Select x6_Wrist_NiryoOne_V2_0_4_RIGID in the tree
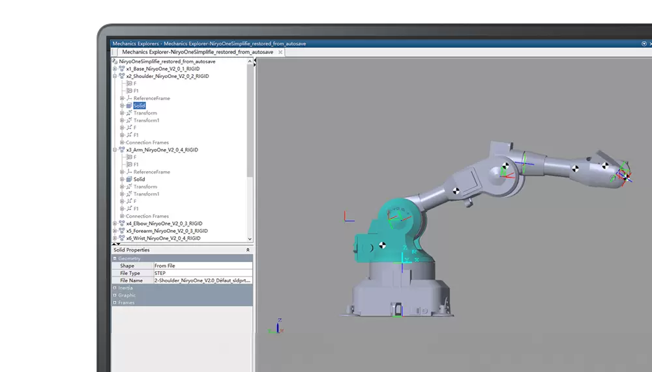This screenshot has height=372, width=652. pos(163,238)
